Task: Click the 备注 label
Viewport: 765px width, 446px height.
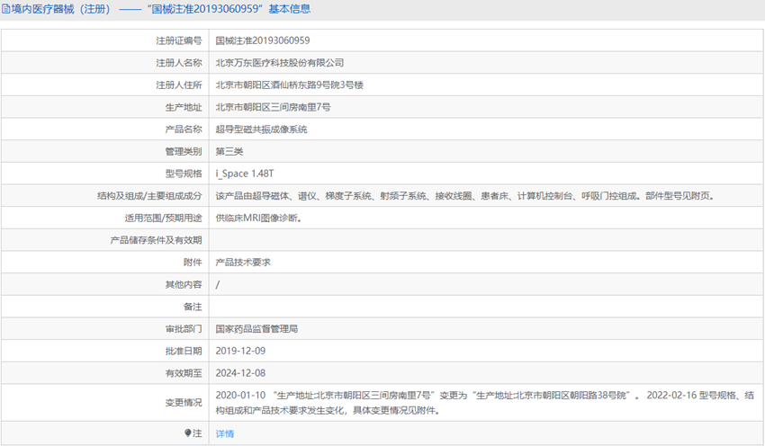Action: (x=193, y=307)
